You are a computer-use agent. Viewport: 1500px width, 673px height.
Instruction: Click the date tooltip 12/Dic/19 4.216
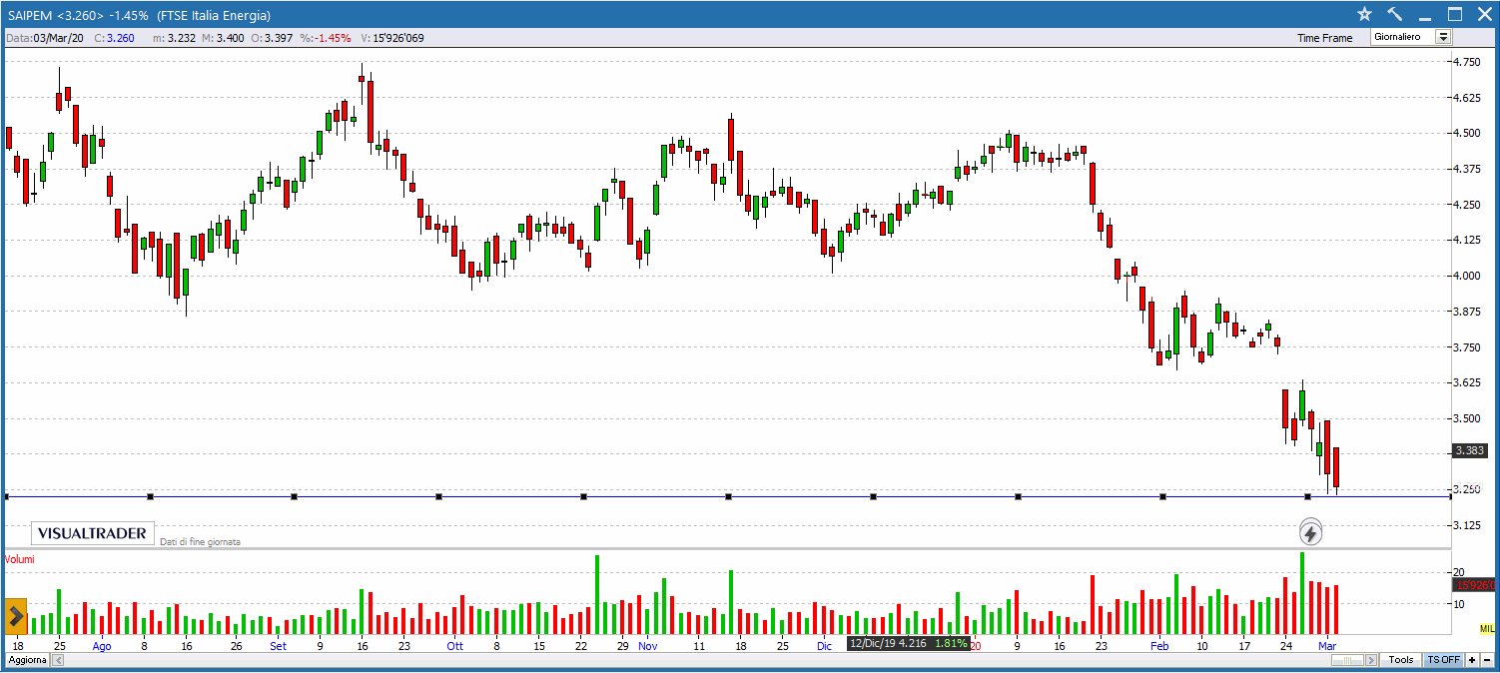908,643
